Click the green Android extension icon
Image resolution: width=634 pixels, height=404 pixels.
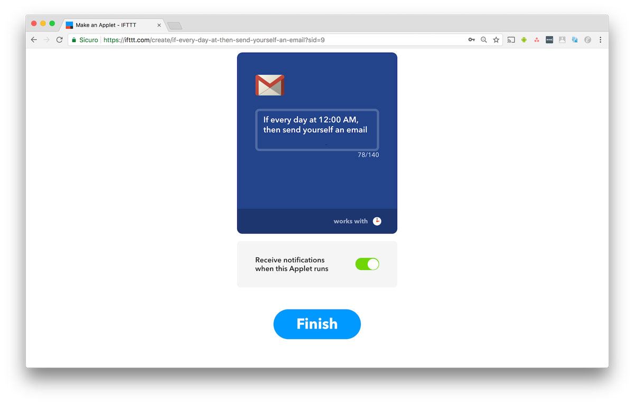524,40
